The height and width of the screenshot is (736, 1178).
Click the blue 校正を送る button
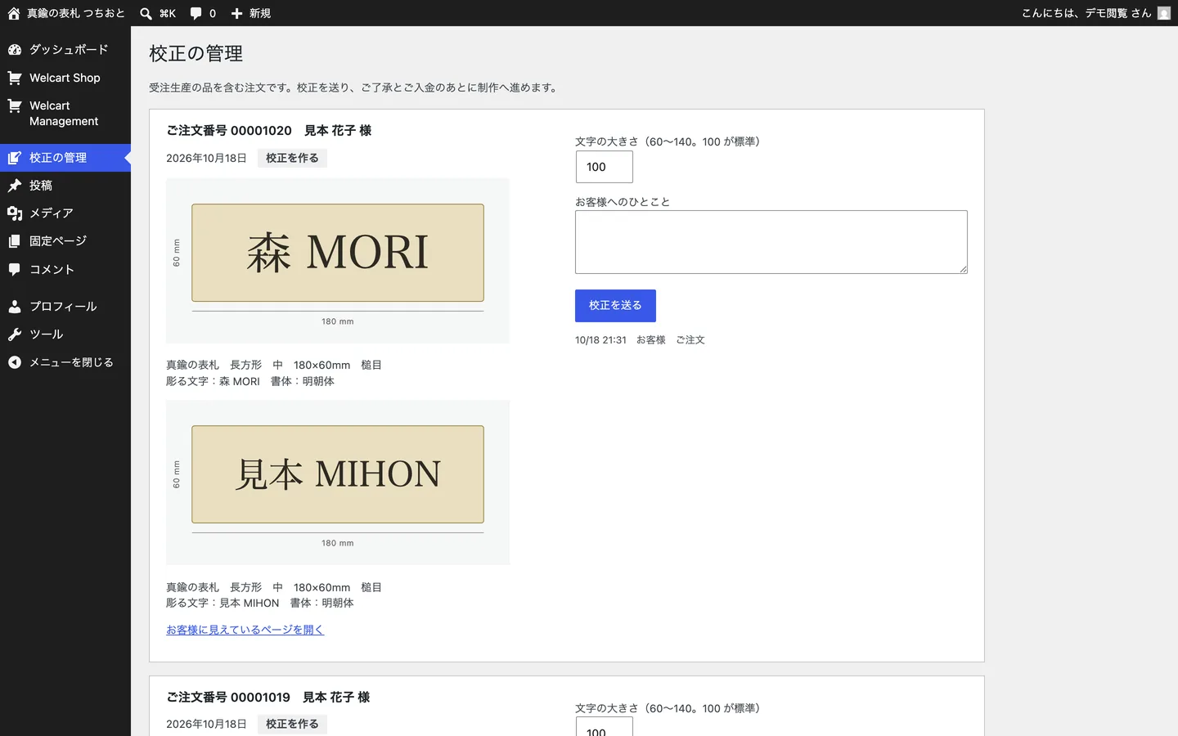pyautogui.click(x=615, y=305)
